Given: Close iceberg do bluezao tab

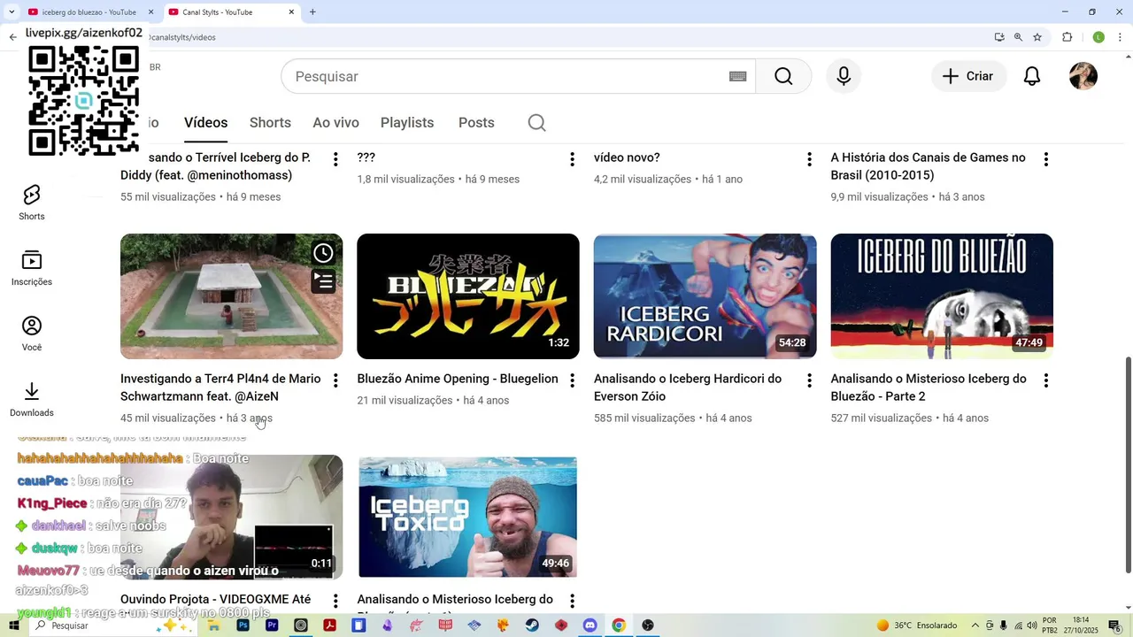Looking at the screenshot, I should point(150,12).
